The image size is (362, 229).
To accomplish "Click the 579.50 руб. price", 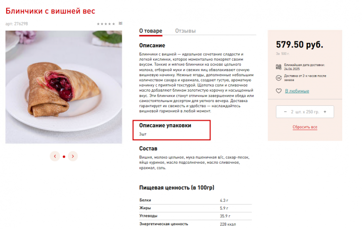I will pos(299,45).
